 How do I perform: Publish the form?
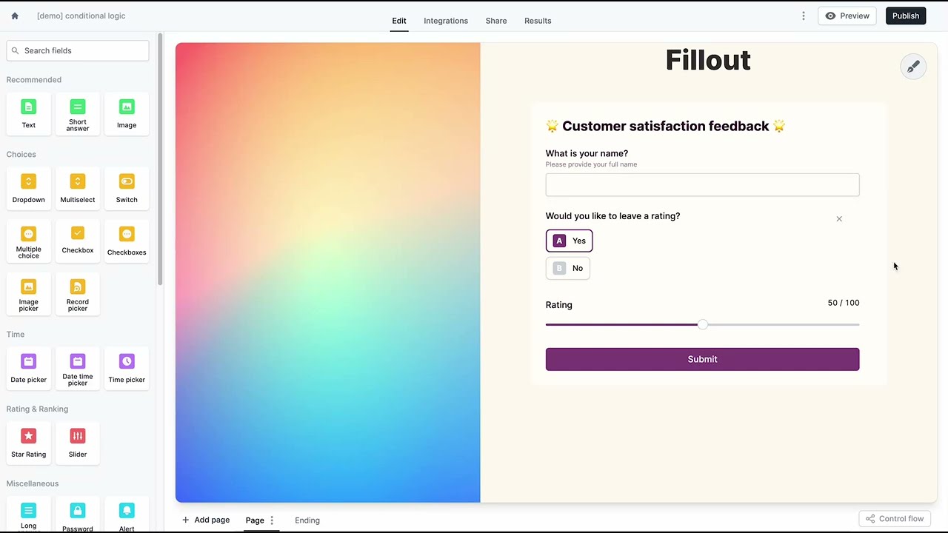tap(906, 16)
